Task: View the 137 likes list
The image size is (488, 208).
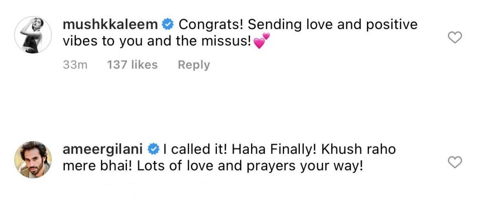Action: (132, 65)
